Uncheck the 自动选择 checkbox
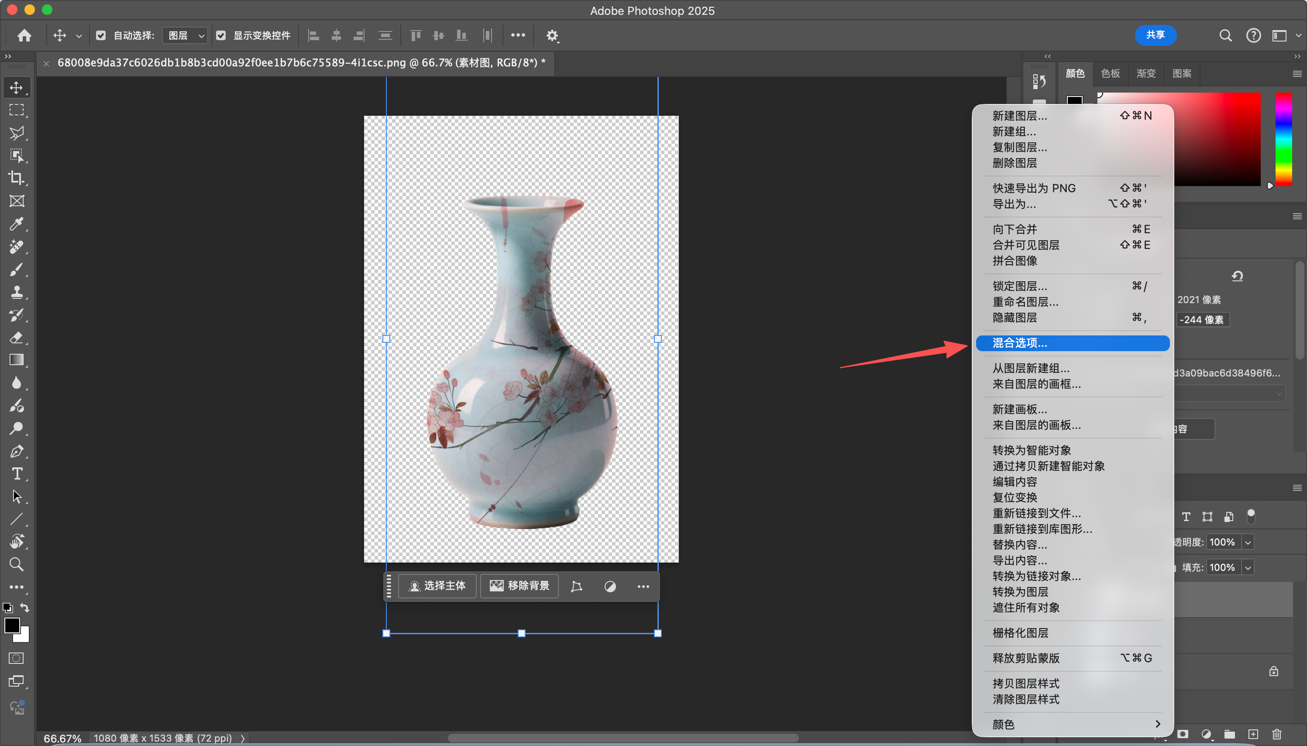The height and width of the screenshot is (746, 1307). (101, 35)
